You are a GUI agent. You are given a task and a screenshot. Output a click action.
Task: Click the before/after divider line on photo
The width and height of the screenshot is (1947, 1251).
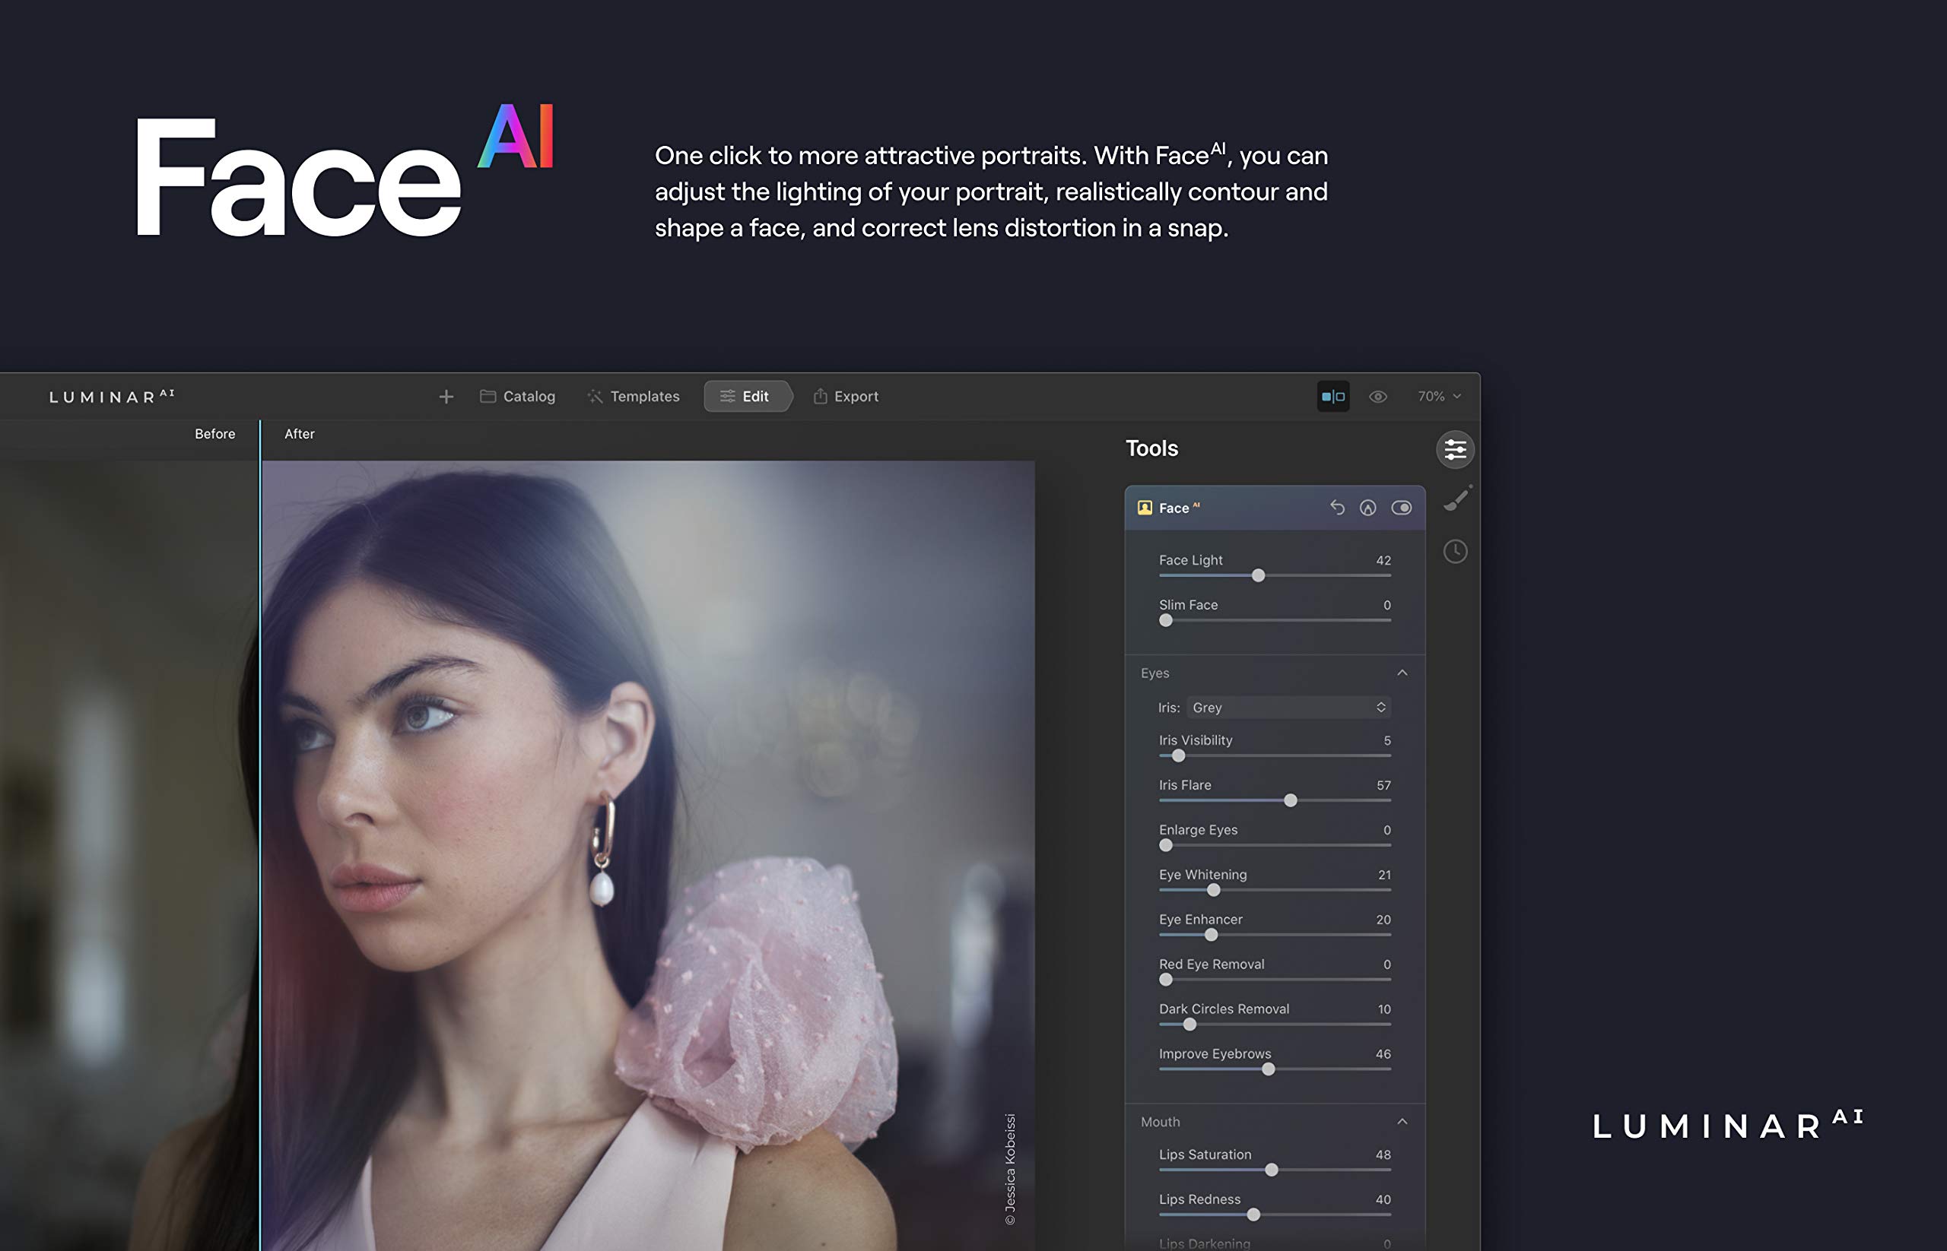point(260,812)
